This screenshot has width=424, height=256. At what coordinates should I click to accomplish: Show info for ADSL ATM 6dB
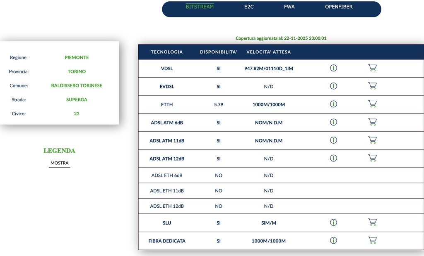click(333, 122)
